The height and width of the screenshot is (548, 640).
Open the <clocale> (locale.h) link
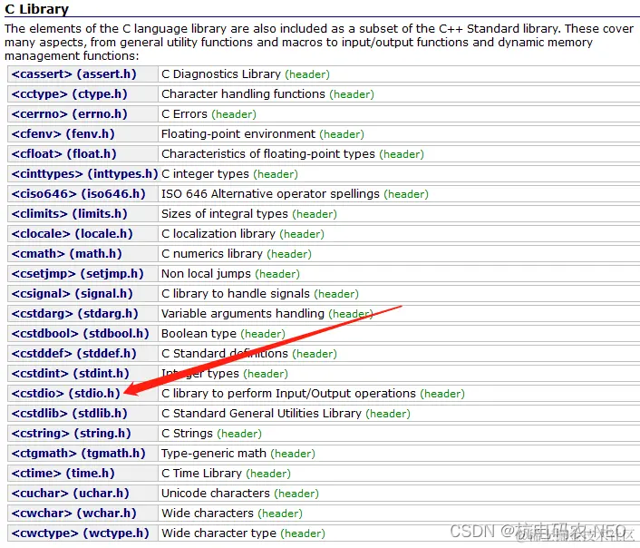(73, 234)
